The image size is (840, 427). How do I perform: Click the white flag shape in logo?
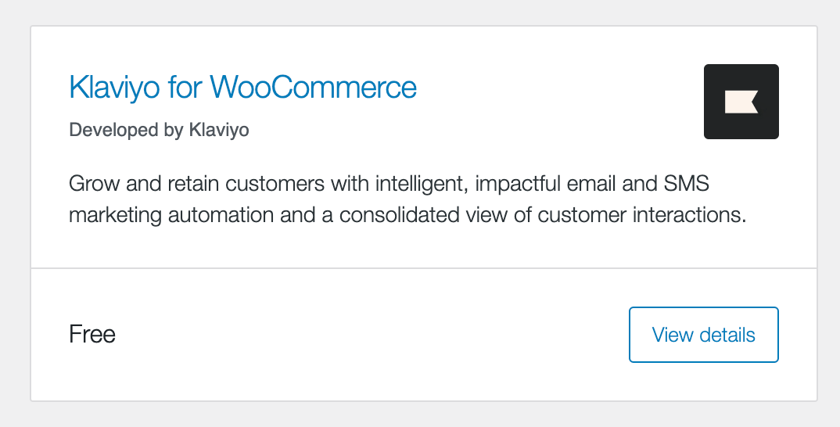pyautogui.click(x=739, y=102)
